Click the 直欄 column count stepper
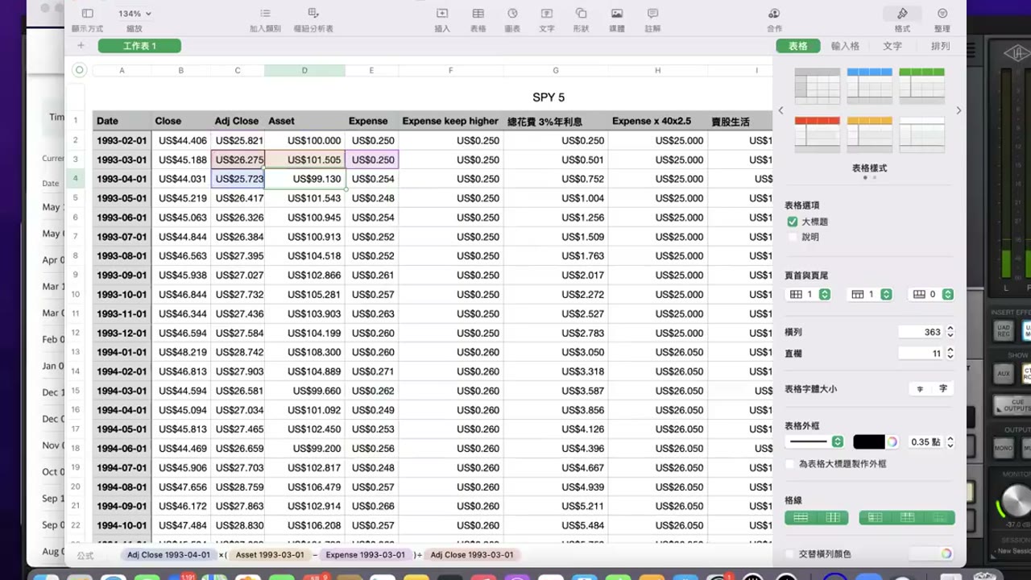Viewport: 1031px width, 580px height. pos(950,353)
